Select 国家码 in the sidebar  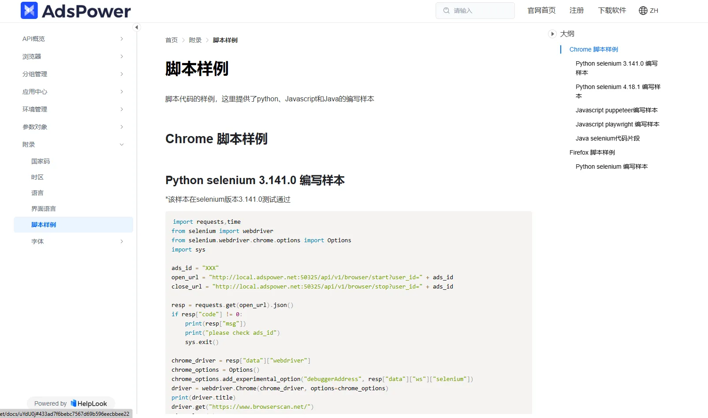click(41, 161)
